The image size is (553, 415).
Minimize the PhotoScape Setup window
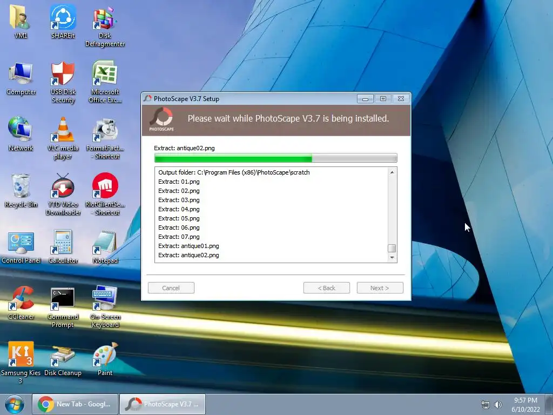pyautogui.click(x=365, y=99)
